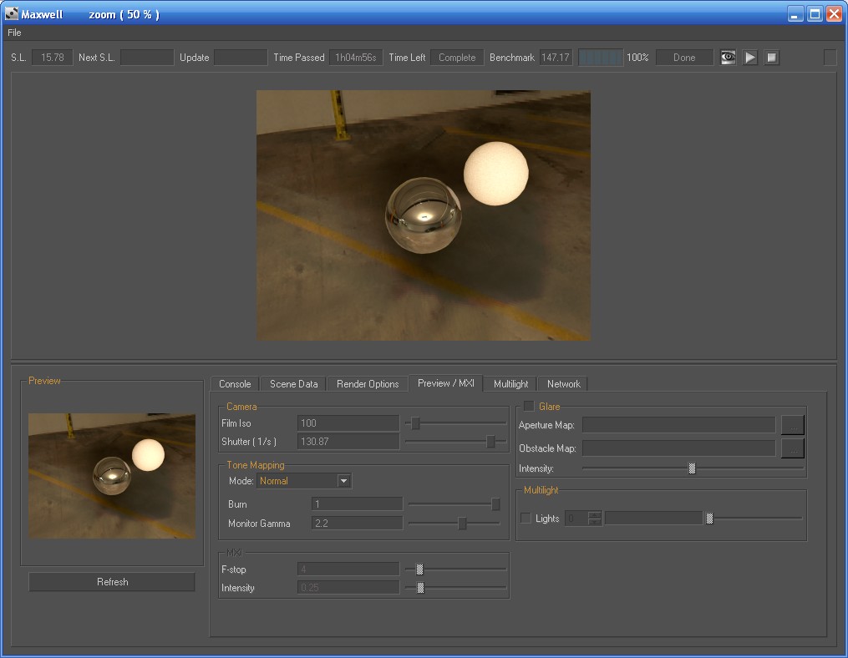Click the Multilight Lights slider handle
The width and height of the screenshot is (848, 658).
(x=709, y=519)
